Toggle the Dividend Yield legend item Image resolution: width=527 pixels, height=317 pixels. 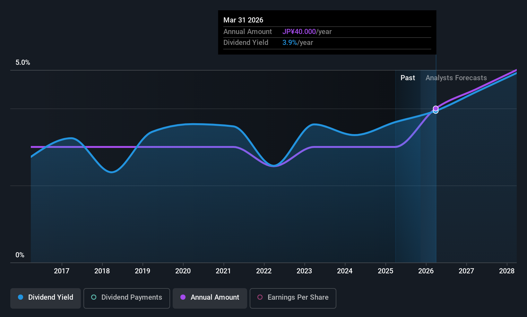click(45, 298)
